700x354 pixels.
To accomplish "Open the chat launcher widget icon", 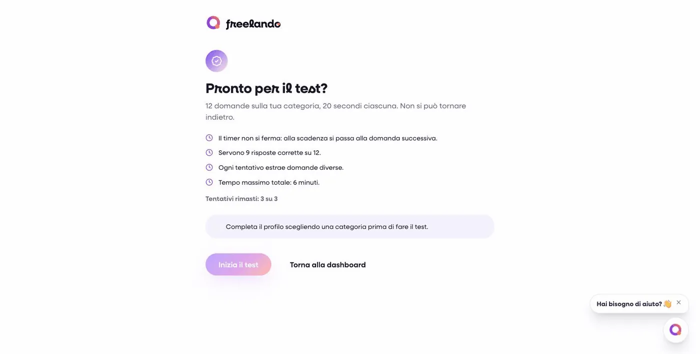I will (675, 330).
